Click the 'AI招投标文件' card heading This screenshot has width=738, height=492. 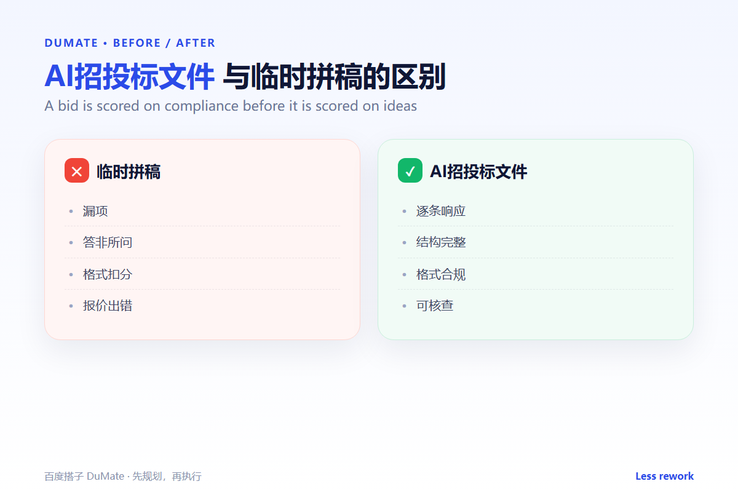pyautogui.click(x=478, y=172)
